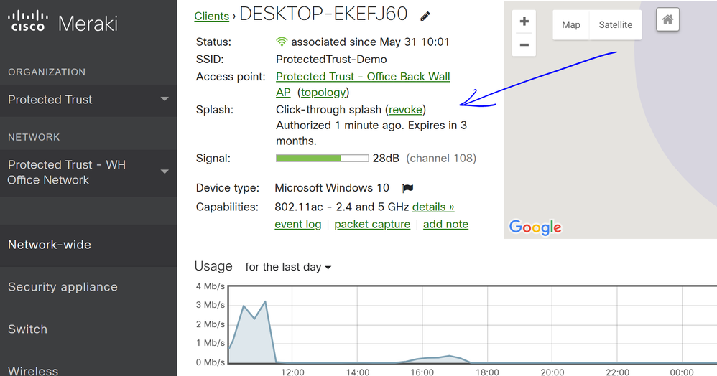
Task: Click the Cisco Meraki logo
Action: pos(63,22)
